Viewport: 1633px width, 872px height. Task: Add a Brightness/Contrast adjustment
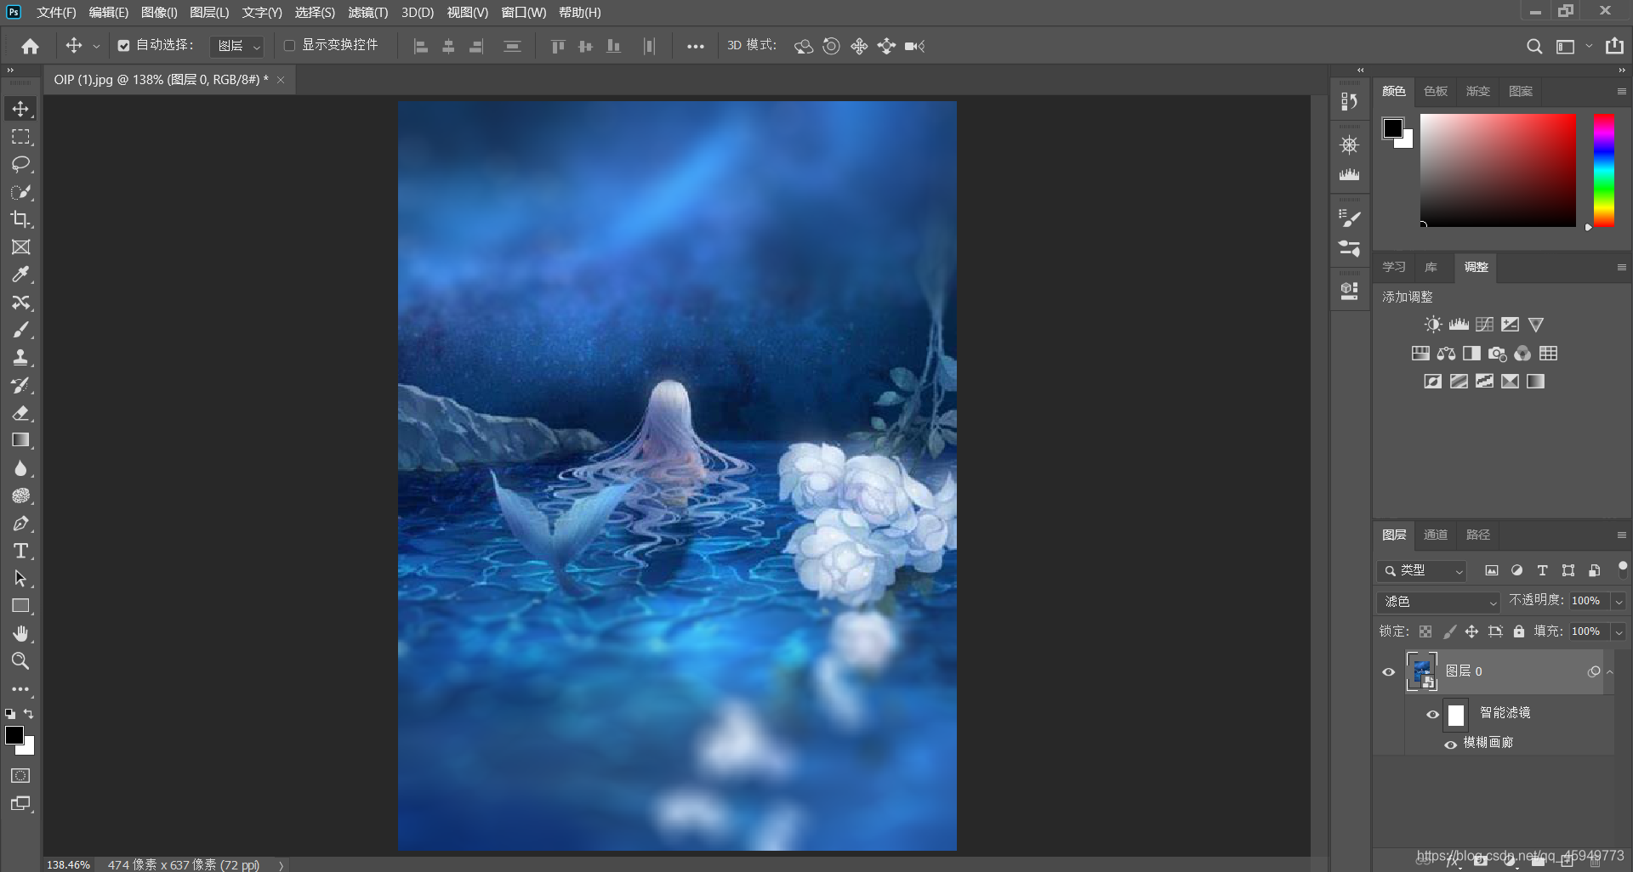[x=1433, y=325]
